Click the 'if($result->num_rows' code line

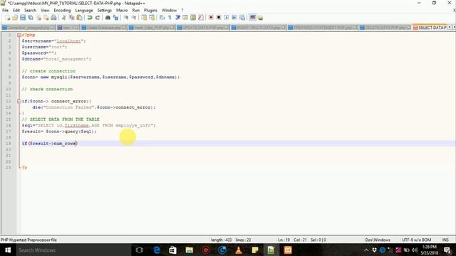tap(50, 144)
